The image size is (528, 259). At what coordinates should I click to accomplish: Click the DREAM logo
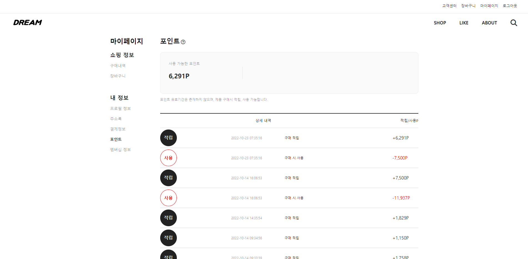pos(27,23)
